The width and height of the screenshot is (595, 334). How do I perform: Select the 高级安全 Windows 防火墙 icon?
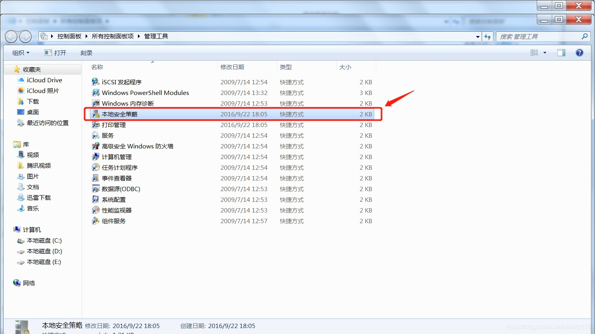[96, 146]
